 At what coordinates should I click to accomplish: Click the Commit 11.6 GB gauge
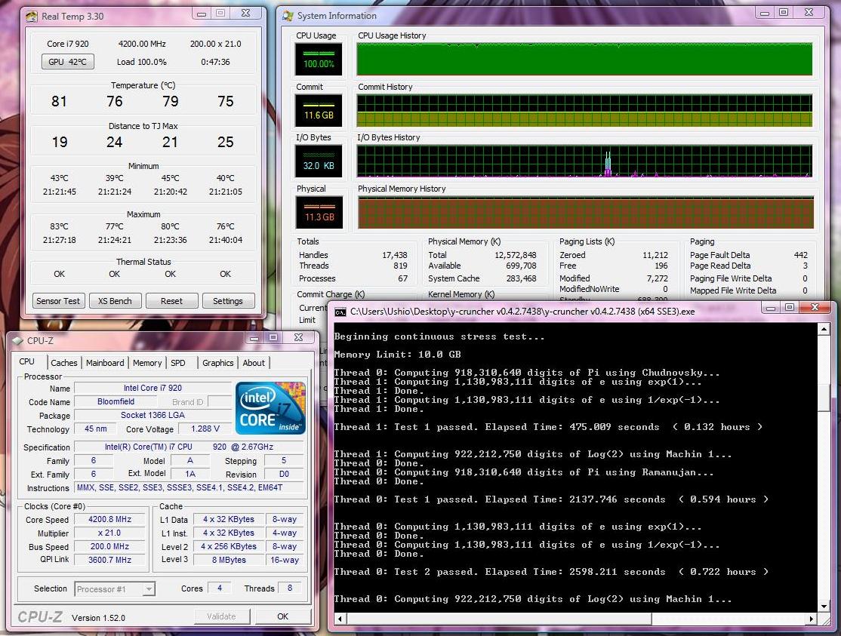(319, 110)
